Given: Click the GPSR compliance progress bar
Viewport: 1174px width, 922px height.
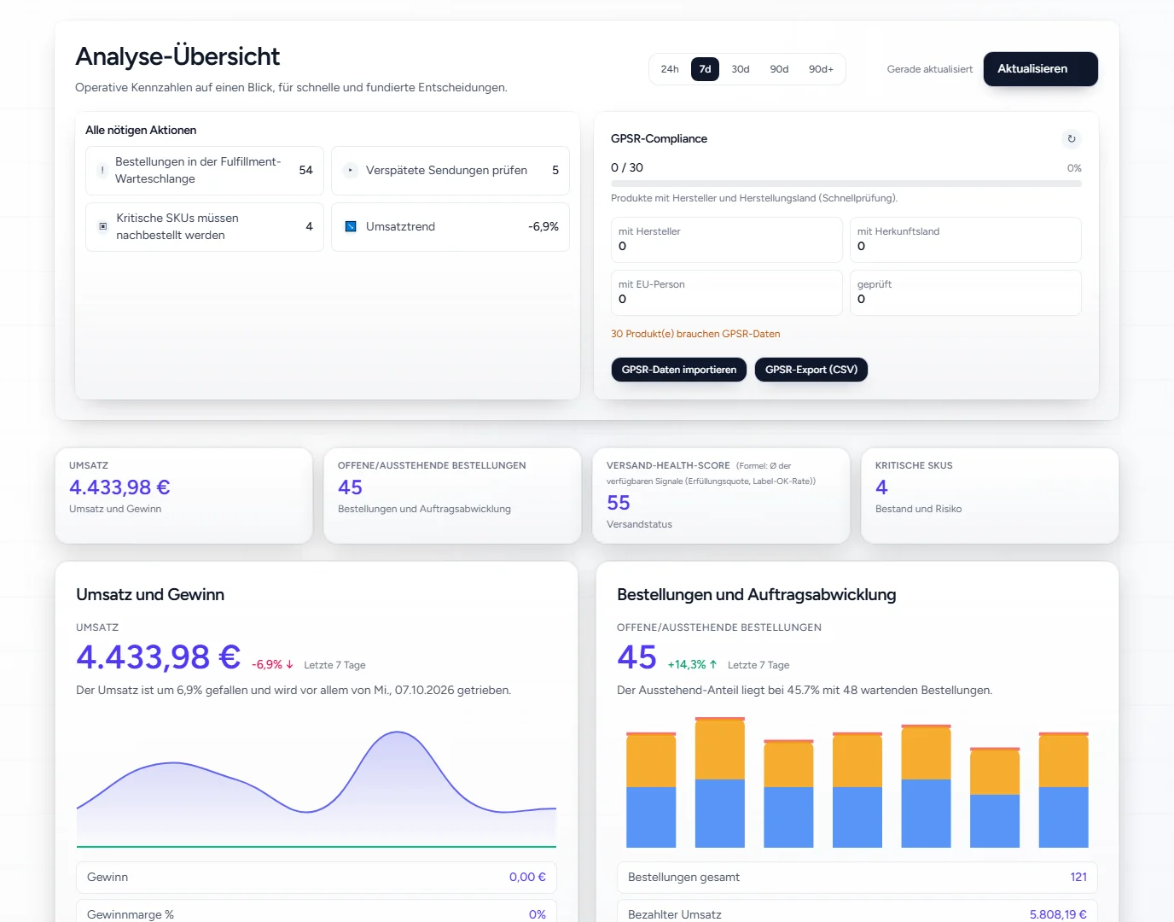Looking at the screenshot, I should point(846,184).
